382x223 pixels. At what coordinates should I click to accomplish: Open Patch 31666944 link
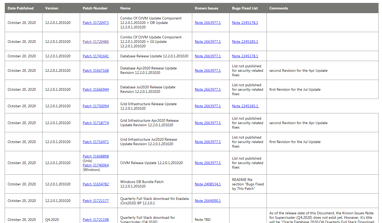tap(96, 89)
